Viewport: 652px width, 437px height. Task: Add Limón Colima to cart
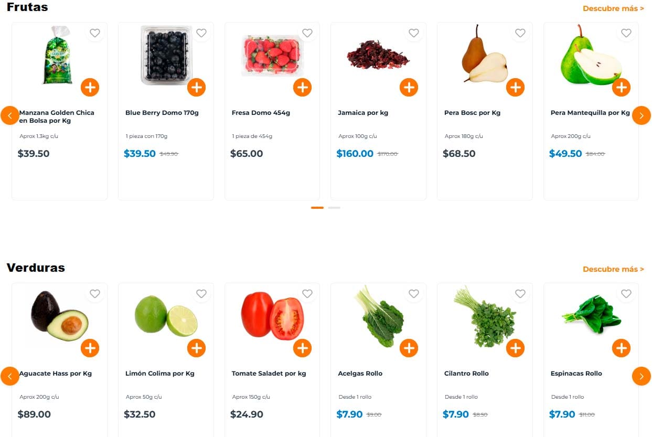pyautogui.click(x=196, y=348)
